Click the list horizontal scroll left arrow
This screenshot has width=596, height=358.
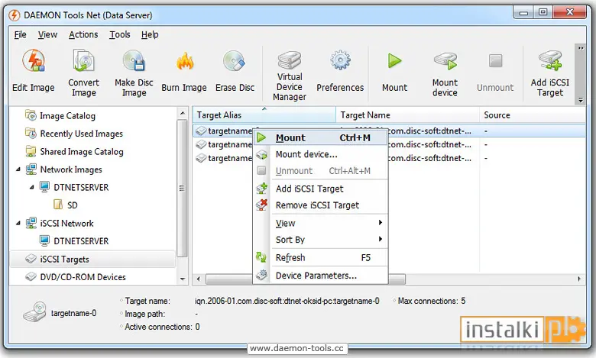click(x=199, y=279)
